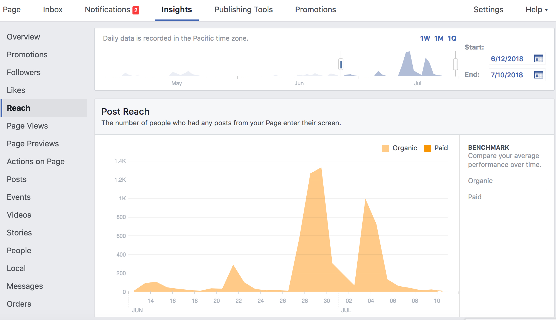The image size is (556, 320).
Task: Click the Post Reach heading
Action: tap(125, 112)
